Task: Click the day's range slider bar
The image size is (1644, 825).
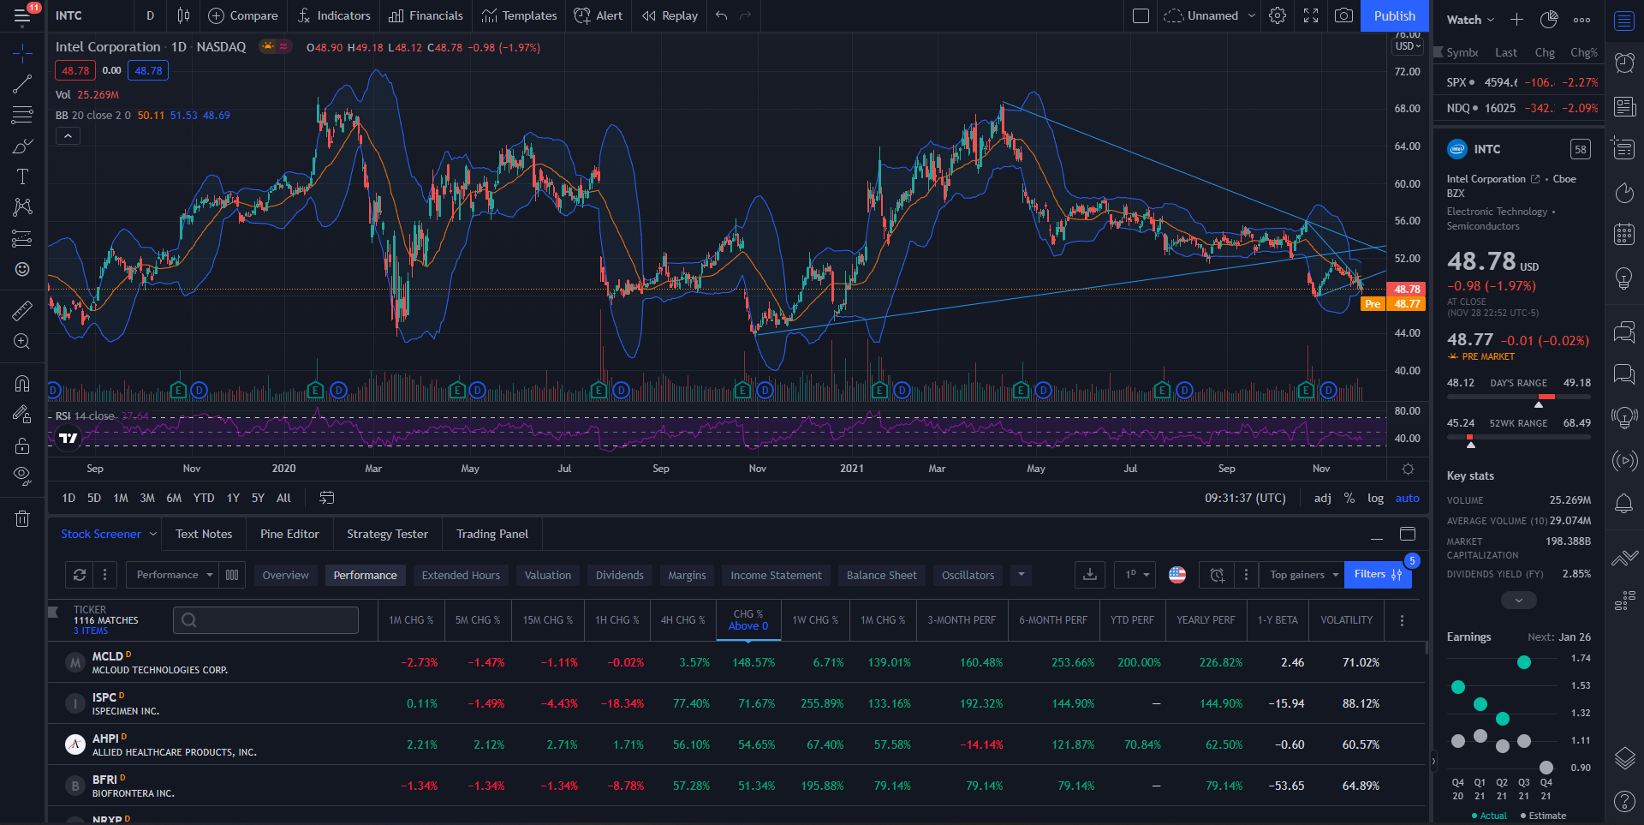Action: coord(1519,397)
